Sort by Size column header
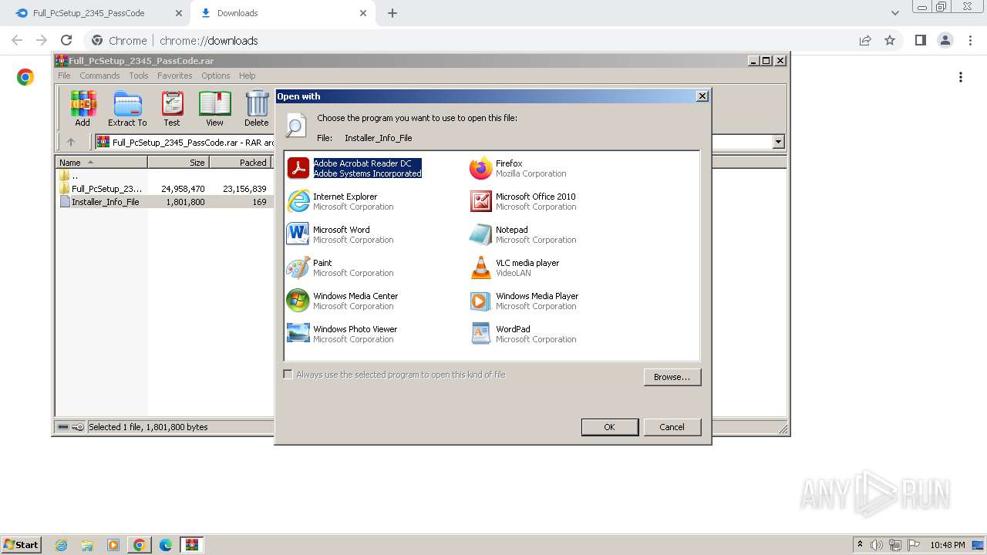 [178, 163]
